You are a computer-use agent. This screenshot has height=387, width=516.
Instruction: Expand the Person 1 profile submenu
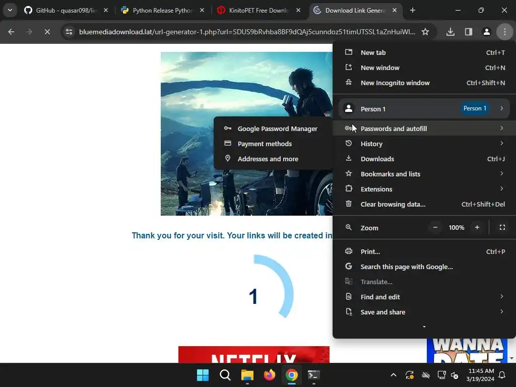point(424,109)
